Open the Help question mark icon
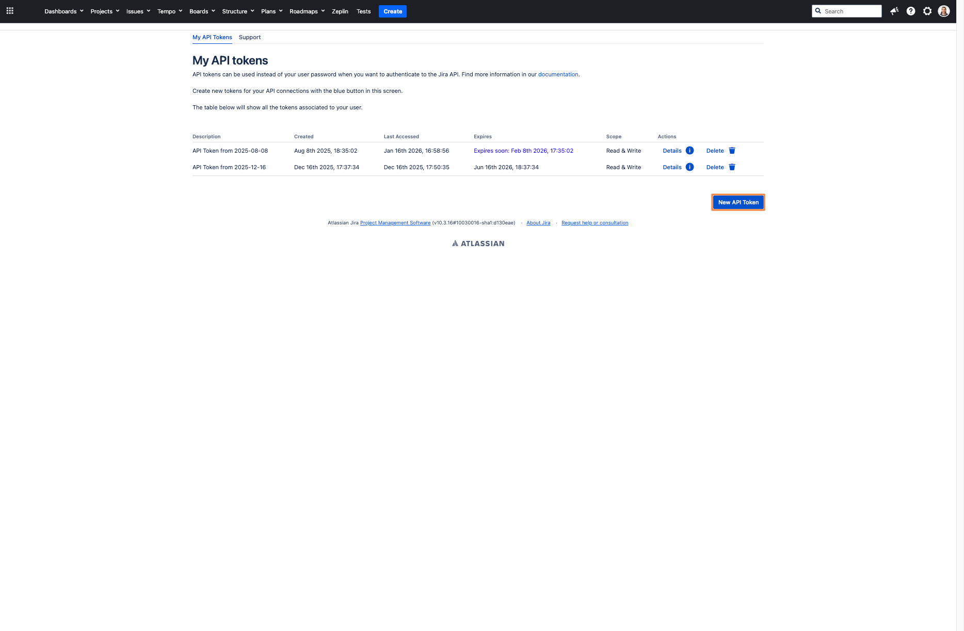964x631 pixels. pyautogui.click(x=911, y=11)
